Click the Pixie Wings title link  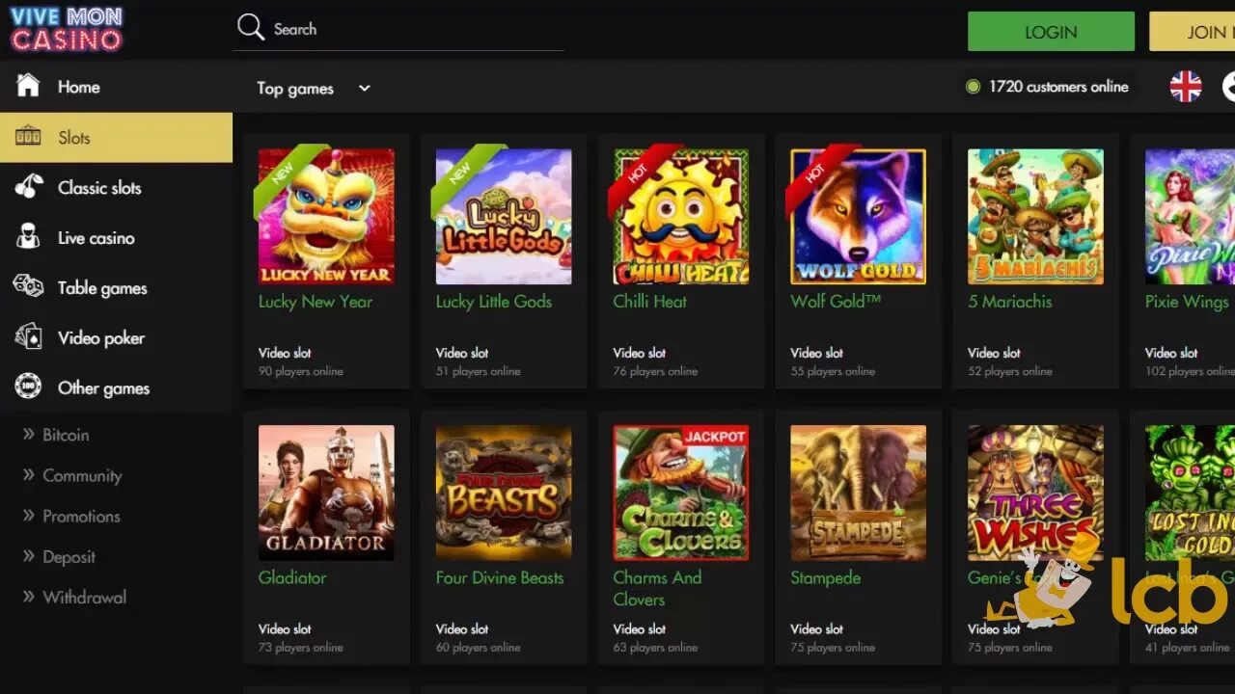tap(1187, 302)
